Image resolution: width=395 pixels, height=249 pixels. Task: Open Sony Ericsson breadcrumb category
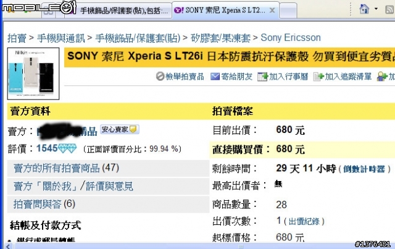291,38
